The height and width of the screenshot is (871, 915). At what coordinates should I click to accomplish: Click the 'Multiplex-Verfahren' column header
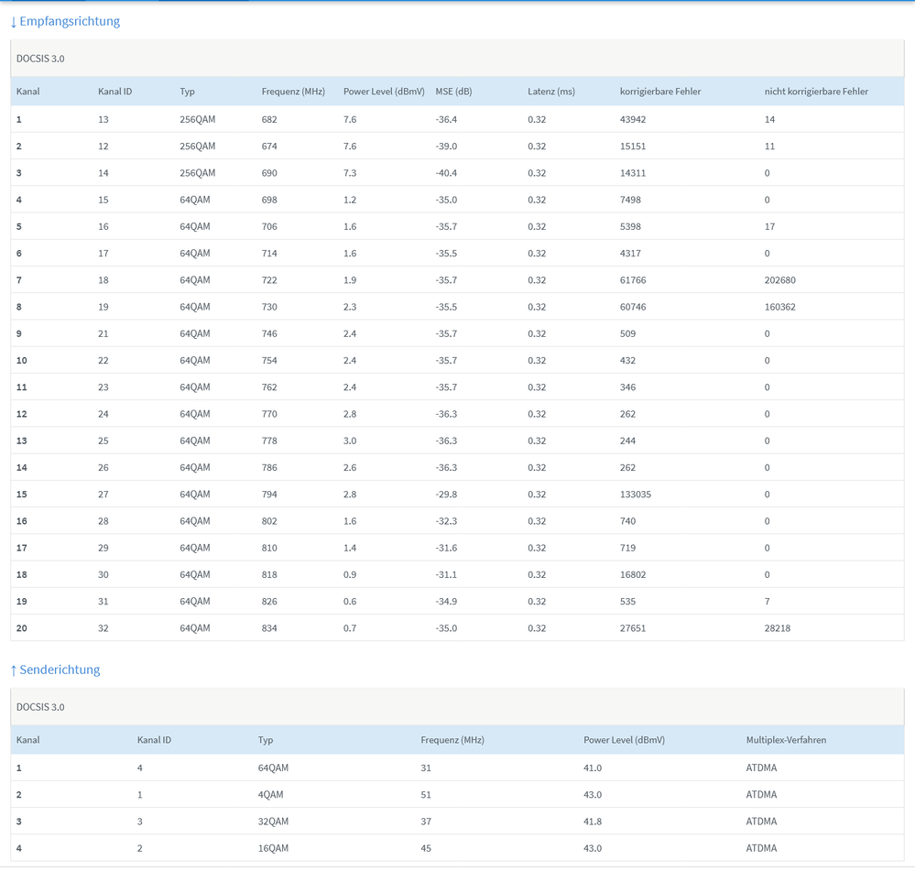[x=786, y=740]
